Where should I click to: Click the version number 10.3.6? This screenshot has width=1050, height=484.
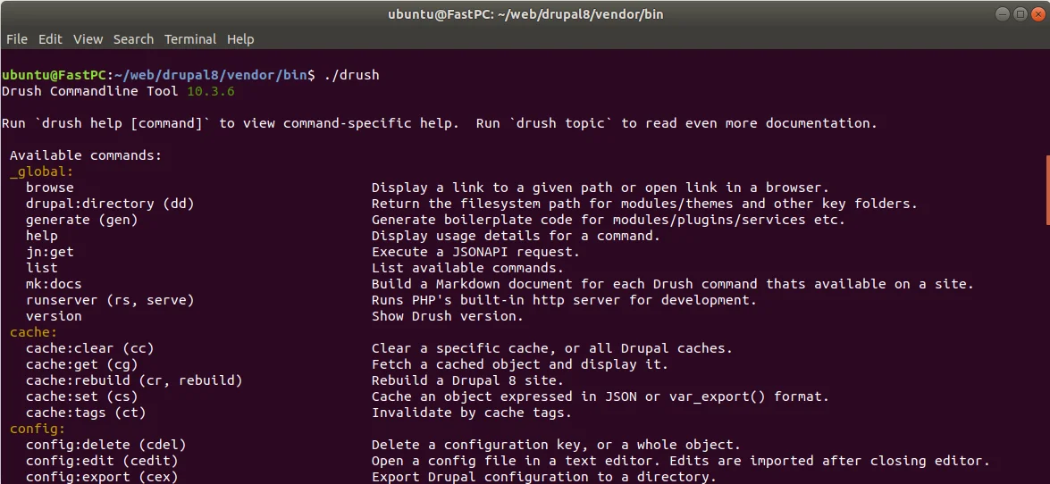(211, 91)
